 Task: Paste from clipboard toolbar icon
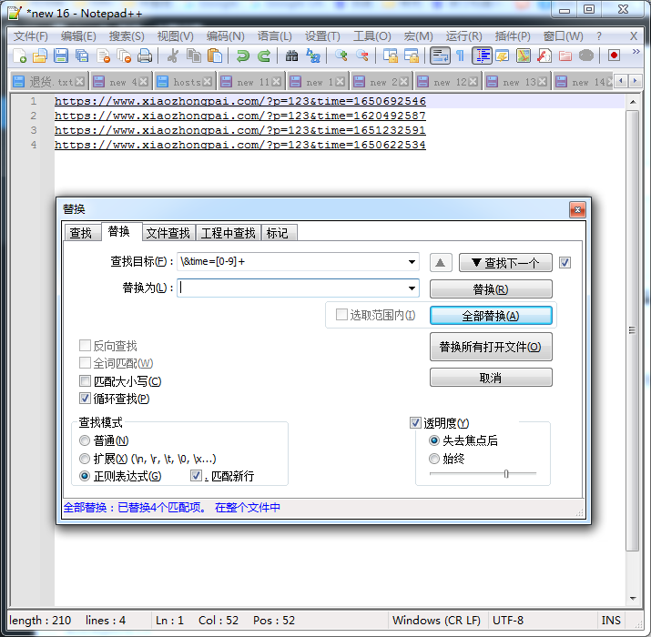[x=215, y=56]
